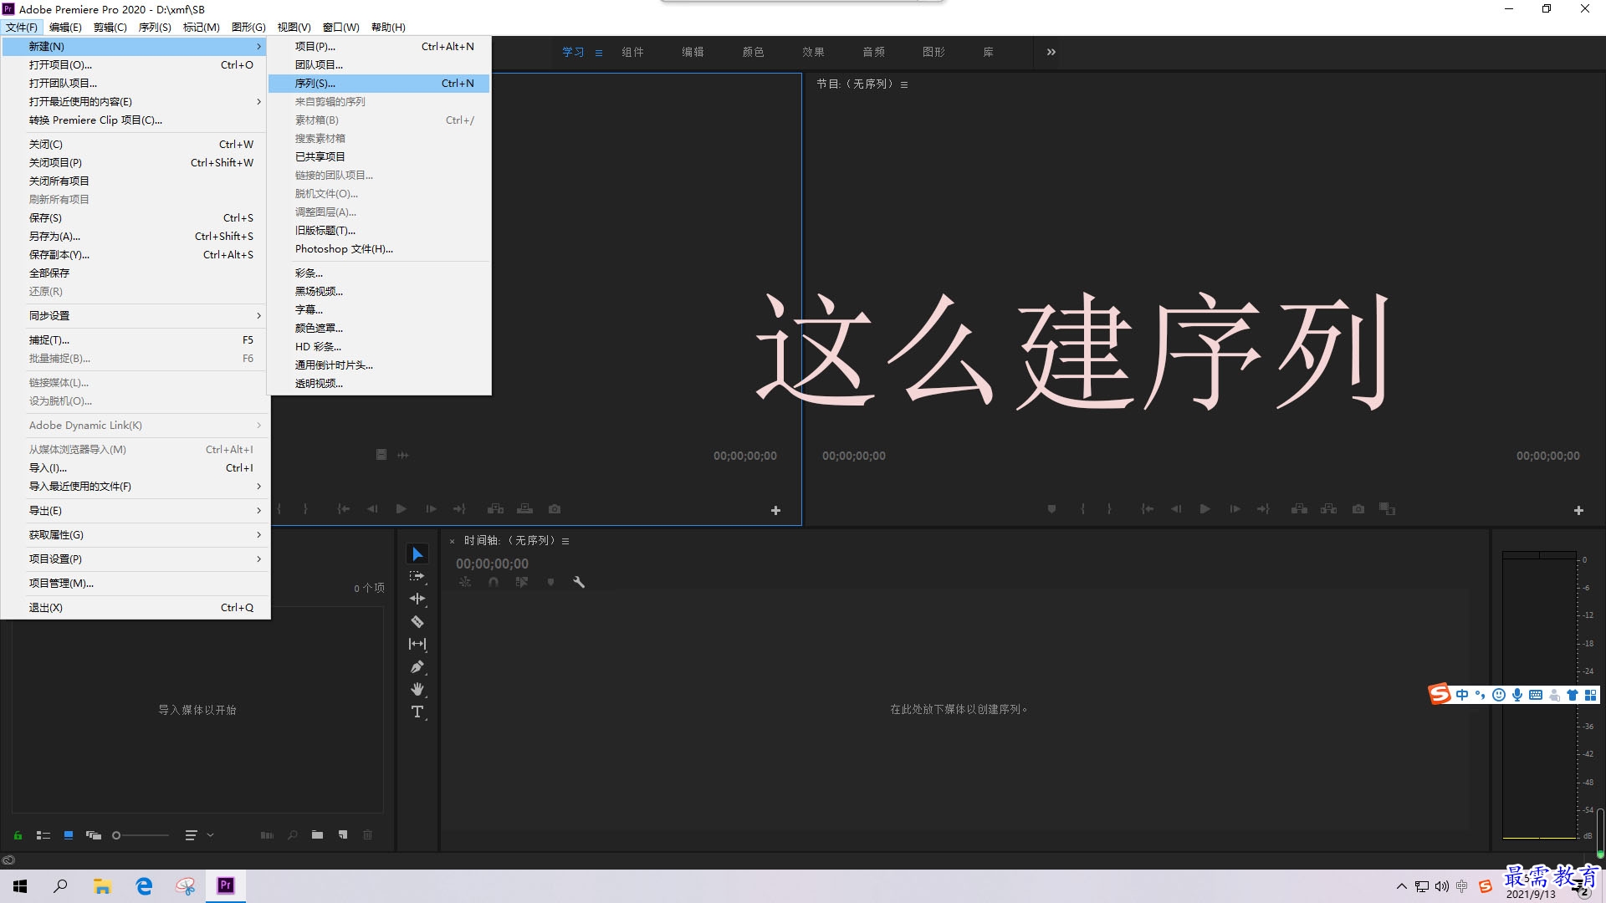Export frame in Program monitor
Image resolution: width=1606 pixels, height=903 pixels.
pyautogui.click(x=1358, y=509)
